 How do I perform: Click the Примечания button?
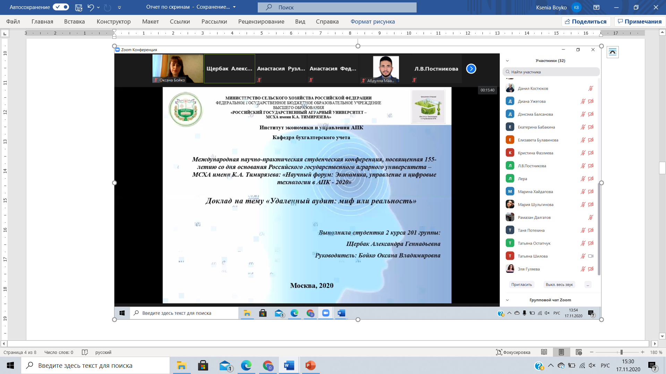tap(640, 21)
